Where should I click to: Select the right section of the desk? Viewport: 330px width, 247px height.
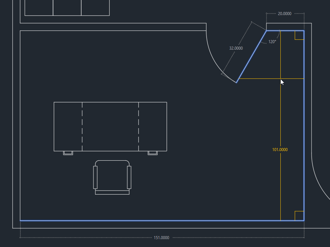(153, 126)
